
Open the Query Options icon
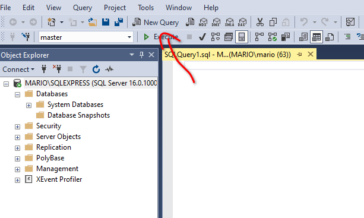coord(229,37)
